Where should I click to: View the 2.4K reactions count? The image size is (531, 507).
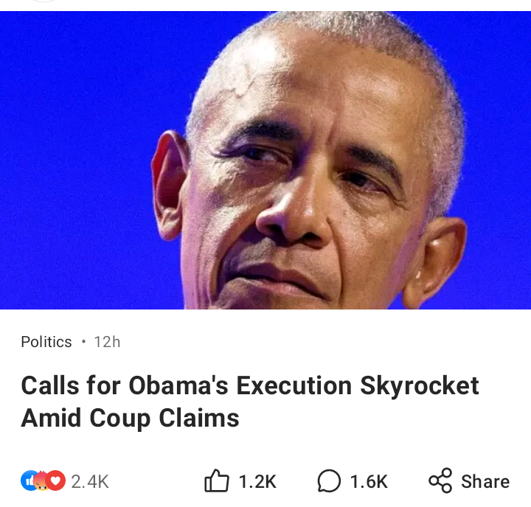coord(90,482)
